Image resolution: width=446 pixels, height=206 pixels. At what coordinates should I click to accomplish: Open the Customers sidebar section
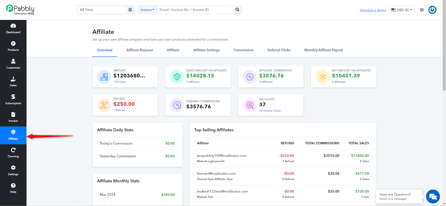13,64
